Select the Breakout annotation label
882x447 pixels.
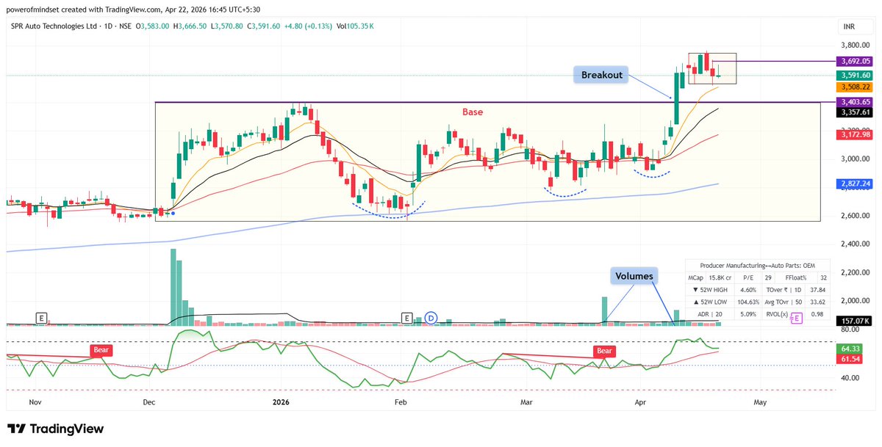click(x=602, y=75)
